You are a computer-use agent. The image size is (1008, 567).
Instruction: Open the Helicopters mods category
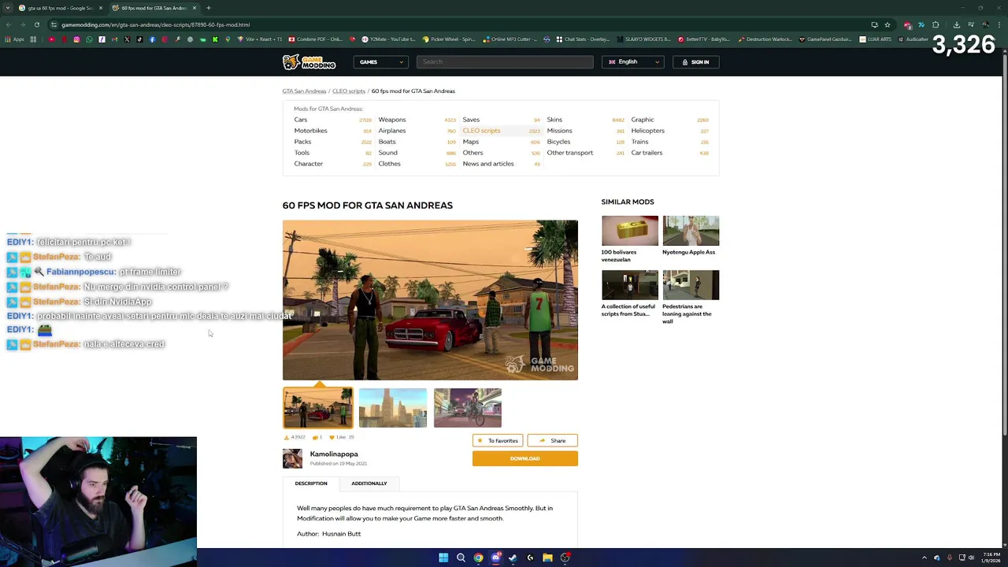point(647,131)
